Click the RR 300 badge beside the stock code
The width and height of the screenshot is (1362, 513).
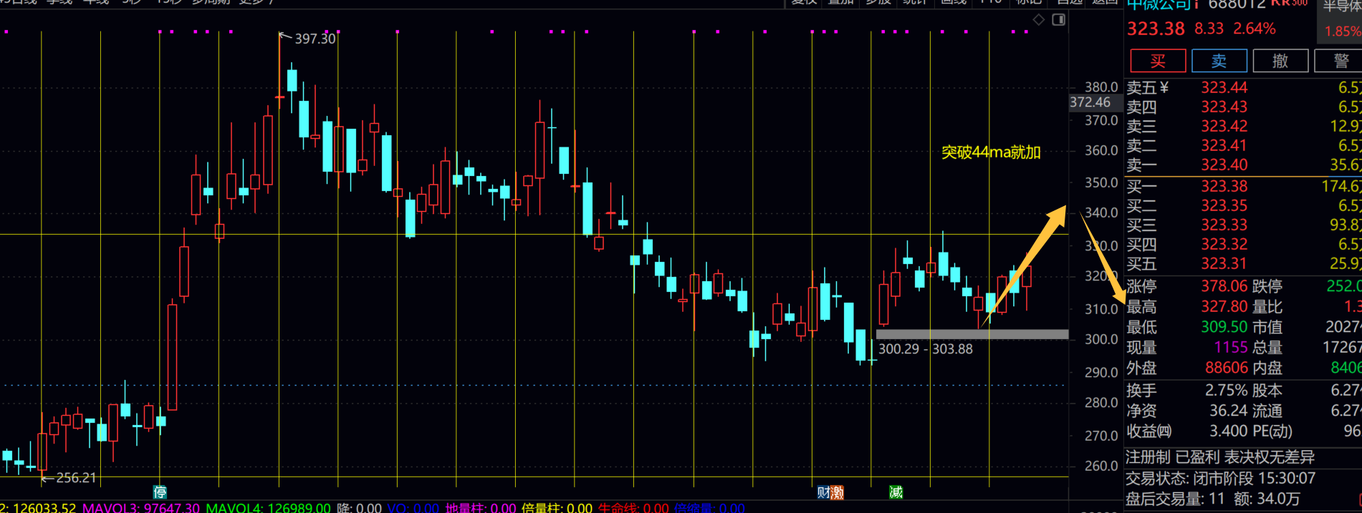[1290, 4]
